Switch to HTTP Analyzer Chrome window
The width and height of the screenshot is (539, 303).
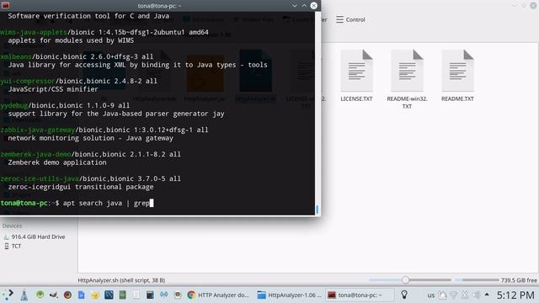pos(218,295)
